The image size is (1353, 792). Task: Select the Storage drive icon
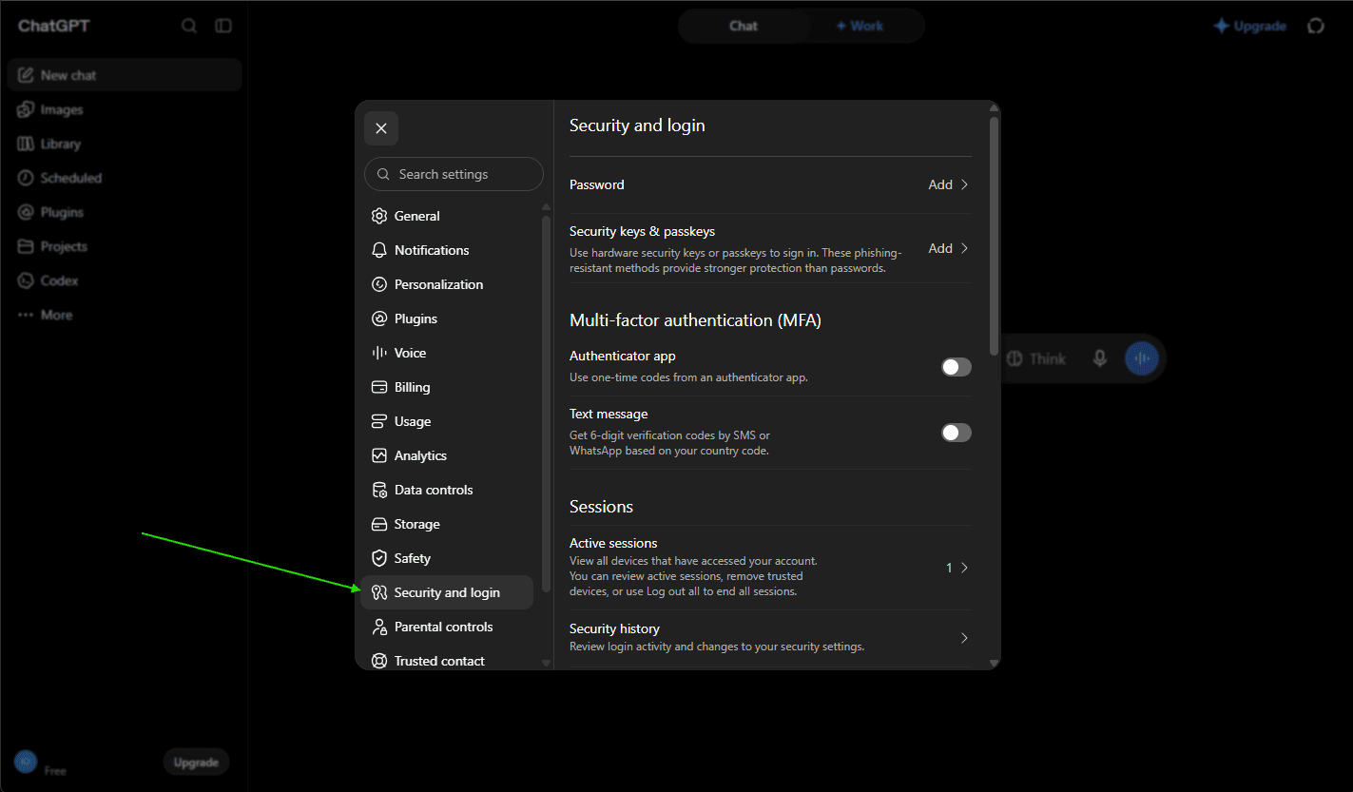(379, 524)
